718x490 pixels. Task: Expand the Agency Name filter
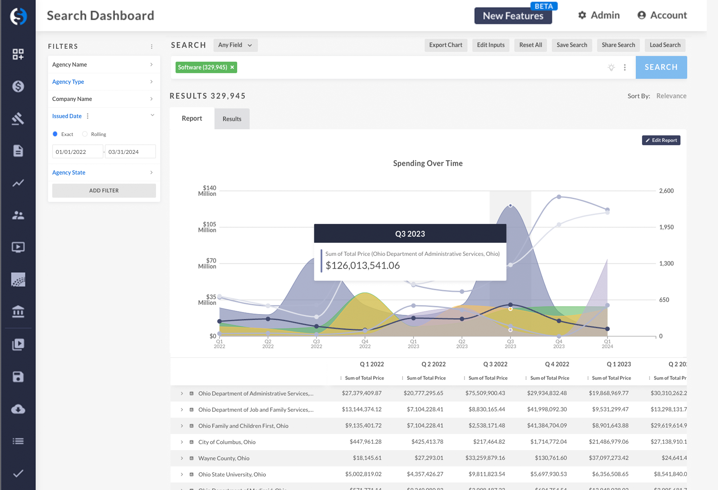pyautogui.click(x=104, y=64)
